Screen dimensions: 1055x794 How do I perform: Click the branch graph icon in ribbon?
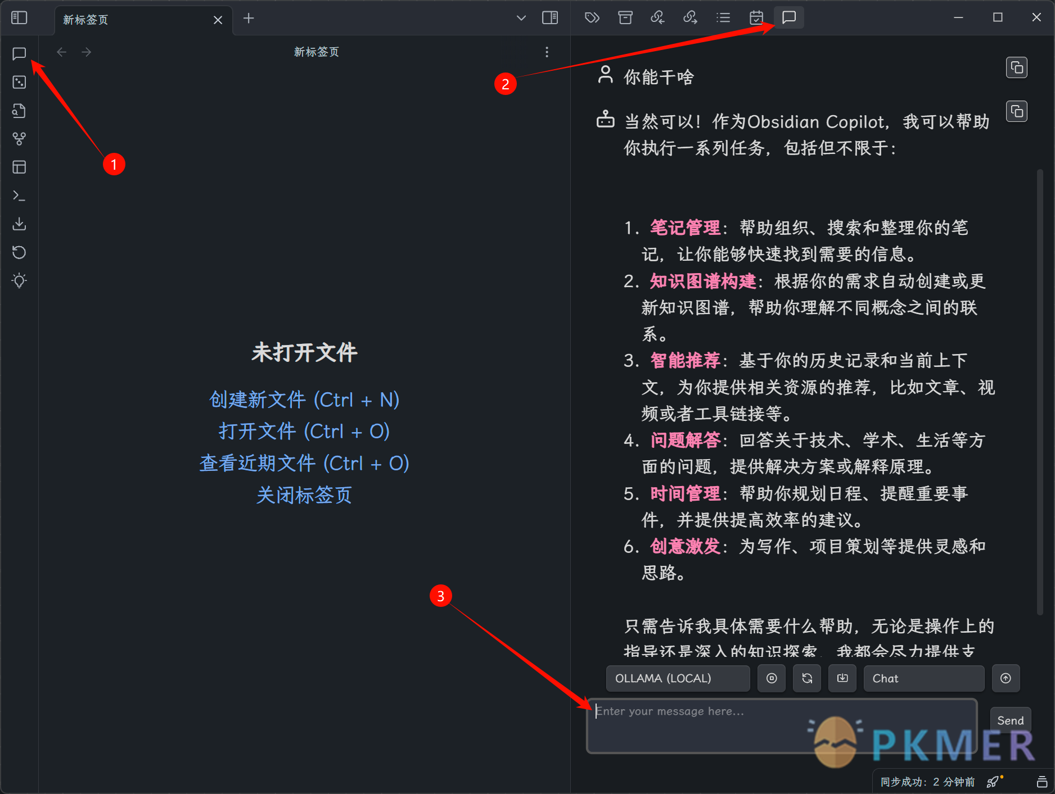[19, 139]
